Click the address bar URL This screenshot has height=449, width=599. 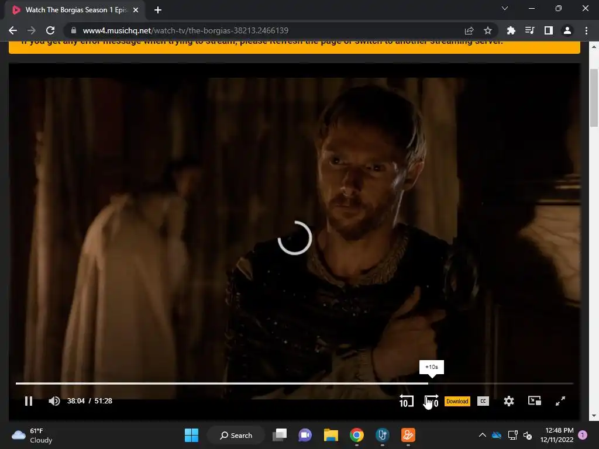coord(185,30)
